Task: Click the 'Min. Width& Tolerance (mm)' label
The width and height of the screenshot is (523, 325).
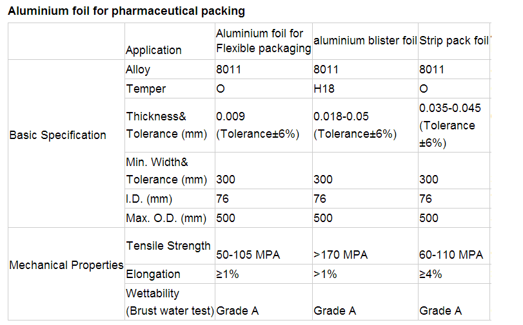Action: coord(166,171)
